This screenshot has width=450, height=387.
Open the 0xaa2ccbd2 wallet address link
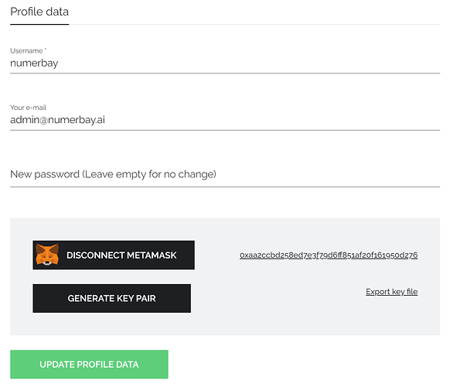pyautogui.click(x=329, y=255)
